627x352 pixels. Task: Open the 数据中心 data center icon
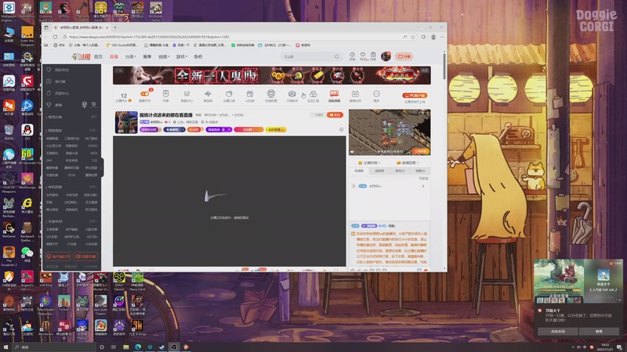tap(187, 94)
